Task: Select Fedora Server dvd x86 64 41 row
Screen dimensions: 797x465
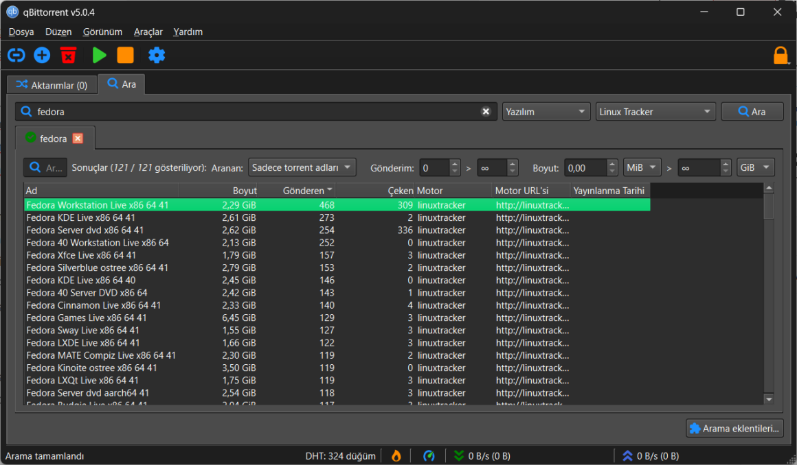Action: tap(337, 230)
